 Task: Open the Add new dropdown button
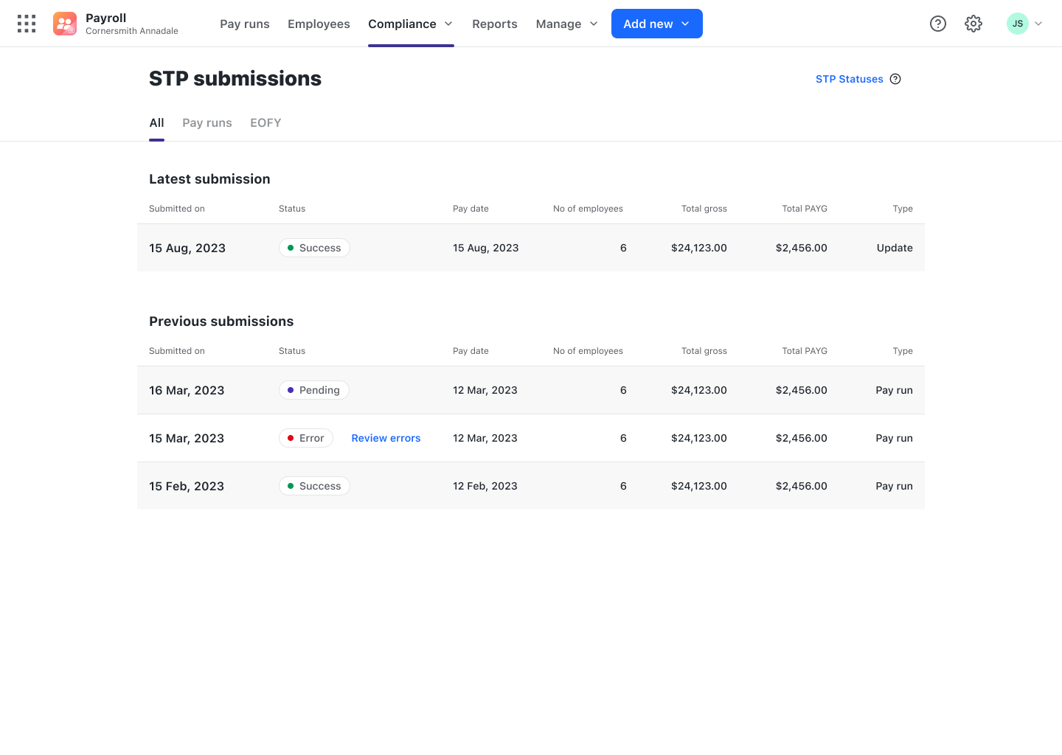tap(656, 24)
